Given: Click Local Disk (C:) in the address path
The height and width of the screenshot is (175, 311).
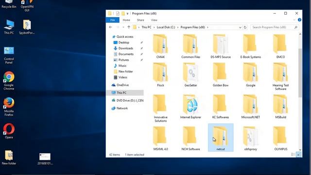Looking at the screenshot, I should tap(166, 27).
